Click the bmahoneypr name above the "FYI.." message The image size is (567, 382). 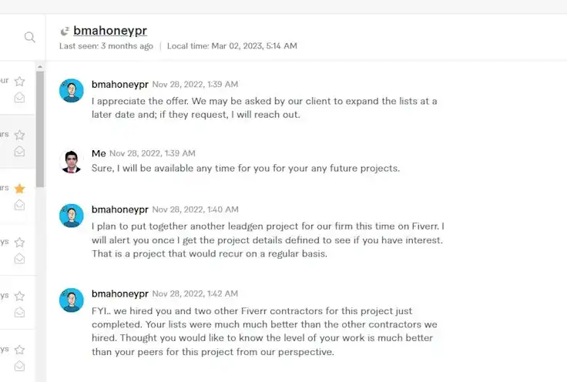(x=119, y=293)
